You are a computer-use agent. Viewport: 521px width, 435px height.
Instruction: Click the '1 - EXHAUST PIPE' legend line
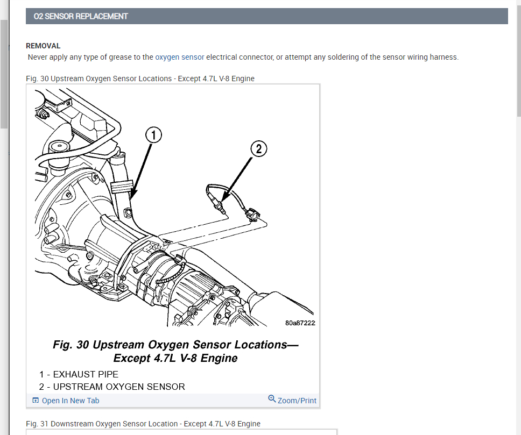pyautogui.click(x=79, y=374)
